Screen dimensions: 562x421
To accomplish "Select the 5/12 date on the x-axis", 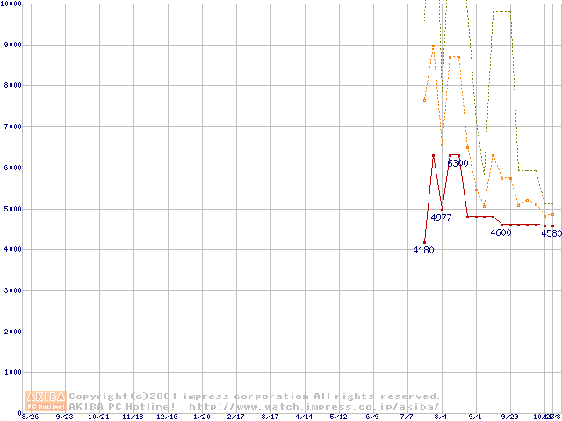I will (x=338, y=417).
